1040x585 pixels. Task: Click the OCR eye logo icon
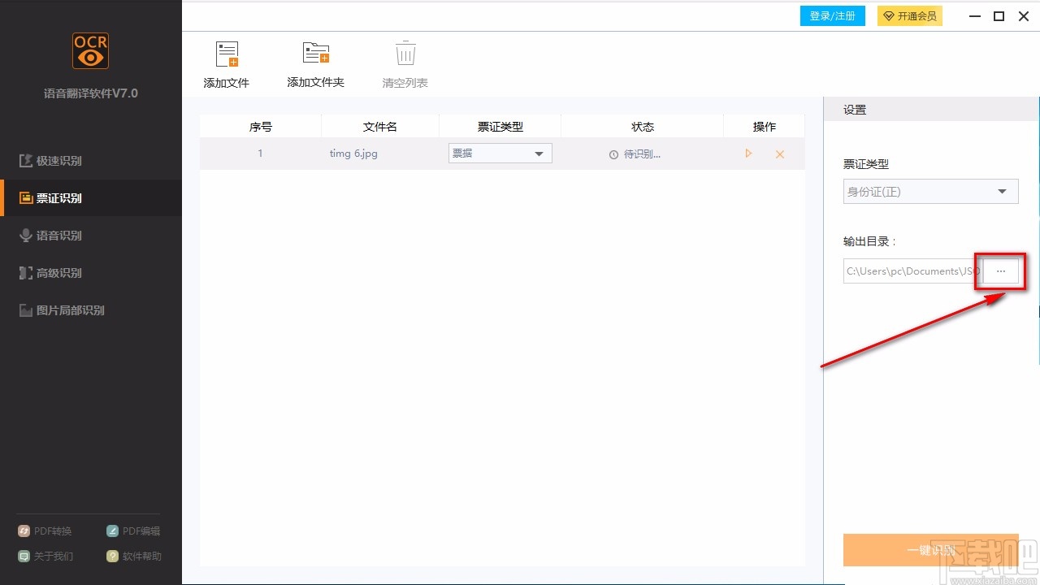pos(90,50)
